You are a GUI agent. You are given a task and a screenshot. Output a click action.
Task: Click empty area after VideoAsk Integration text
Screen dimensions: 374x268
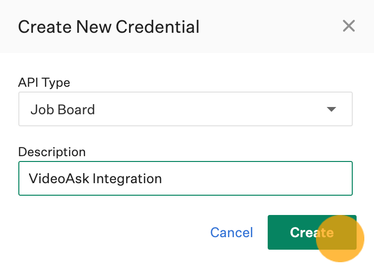[x=255, y=178]
